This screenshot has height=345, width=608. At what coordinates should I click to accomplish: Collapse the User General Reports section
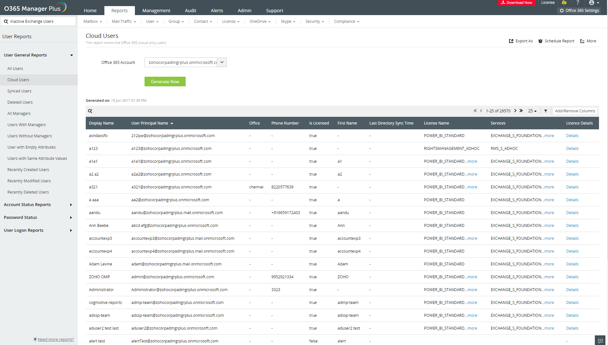pyautogui.click(x=72, y=55)
